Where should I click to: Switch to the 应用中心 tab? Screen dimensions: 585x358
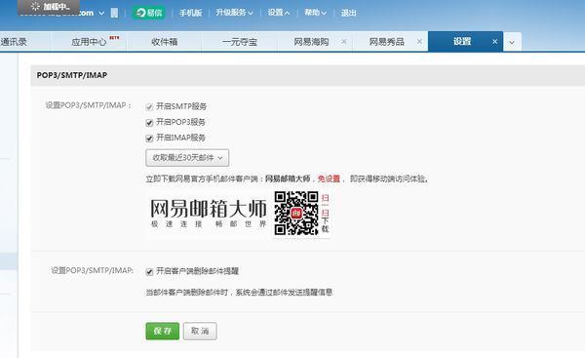click(x=89, y=42)
